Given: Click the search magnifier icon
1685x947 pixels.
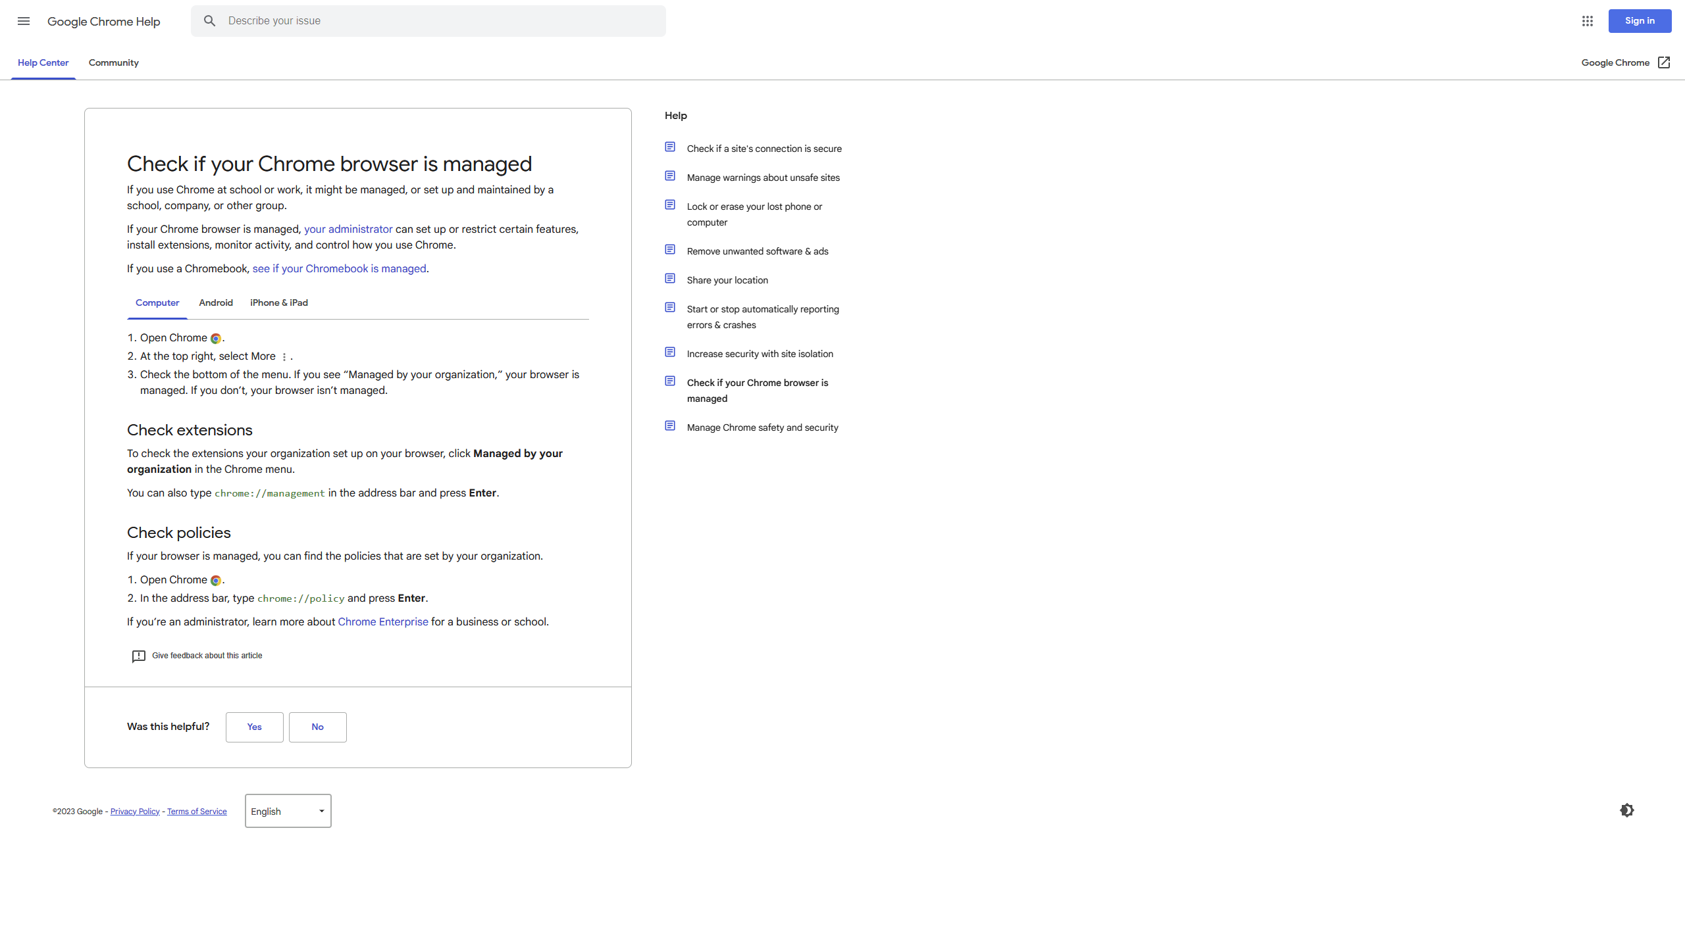Looking at the screenshot, I should pos(209,21).
